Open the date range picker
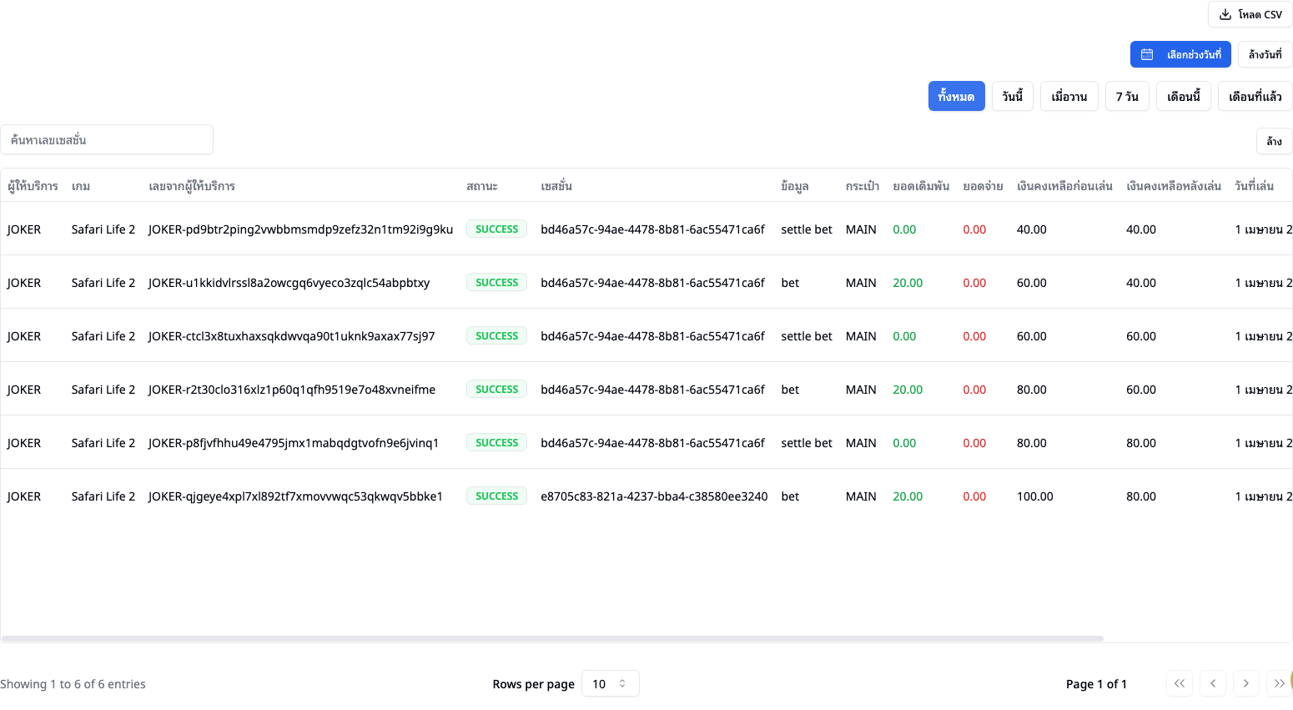 pyautogui.click(x=1180, y=54)
